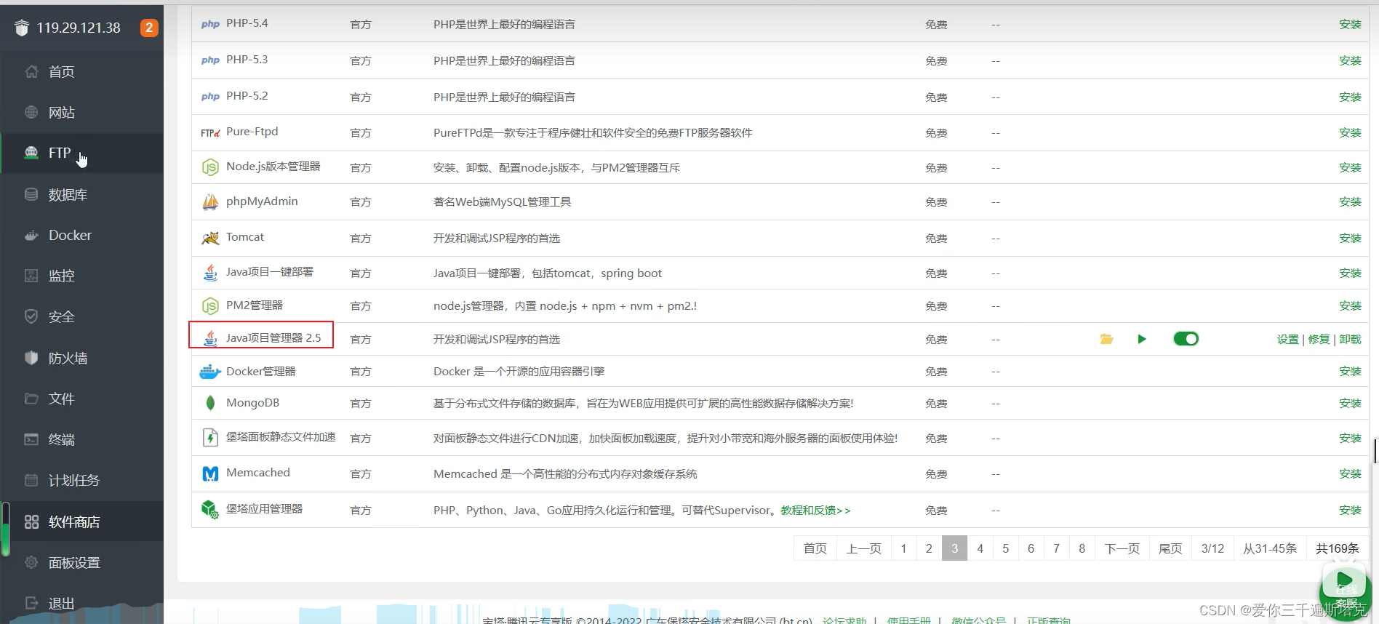The height and width of the screenshot is (624, 1379).
Task: Click the 正版查询 footer link
Action: [1048, 620]
